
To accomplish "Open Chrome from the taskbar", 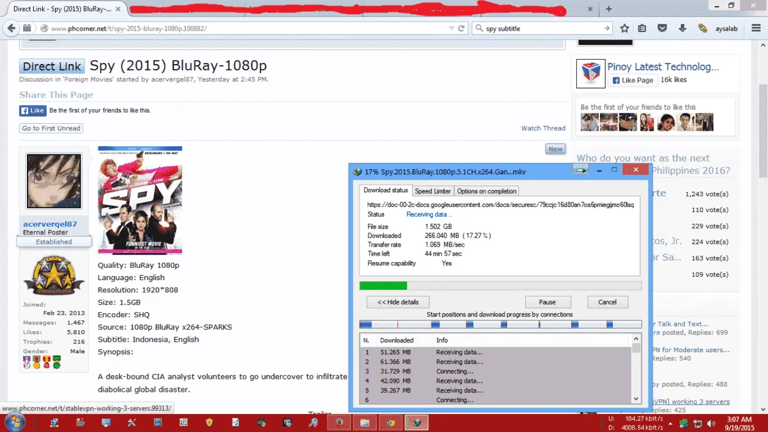I will coord(390,422).
